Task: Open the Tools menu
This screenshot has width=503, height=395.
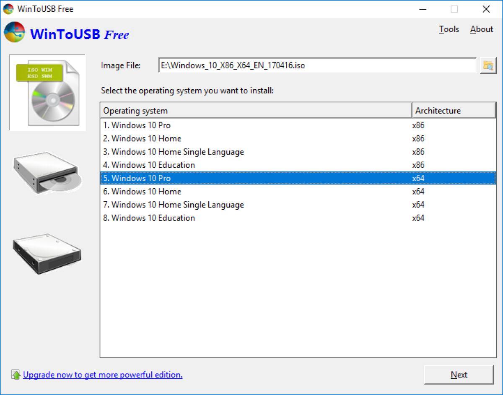Action: click(449, 29)
